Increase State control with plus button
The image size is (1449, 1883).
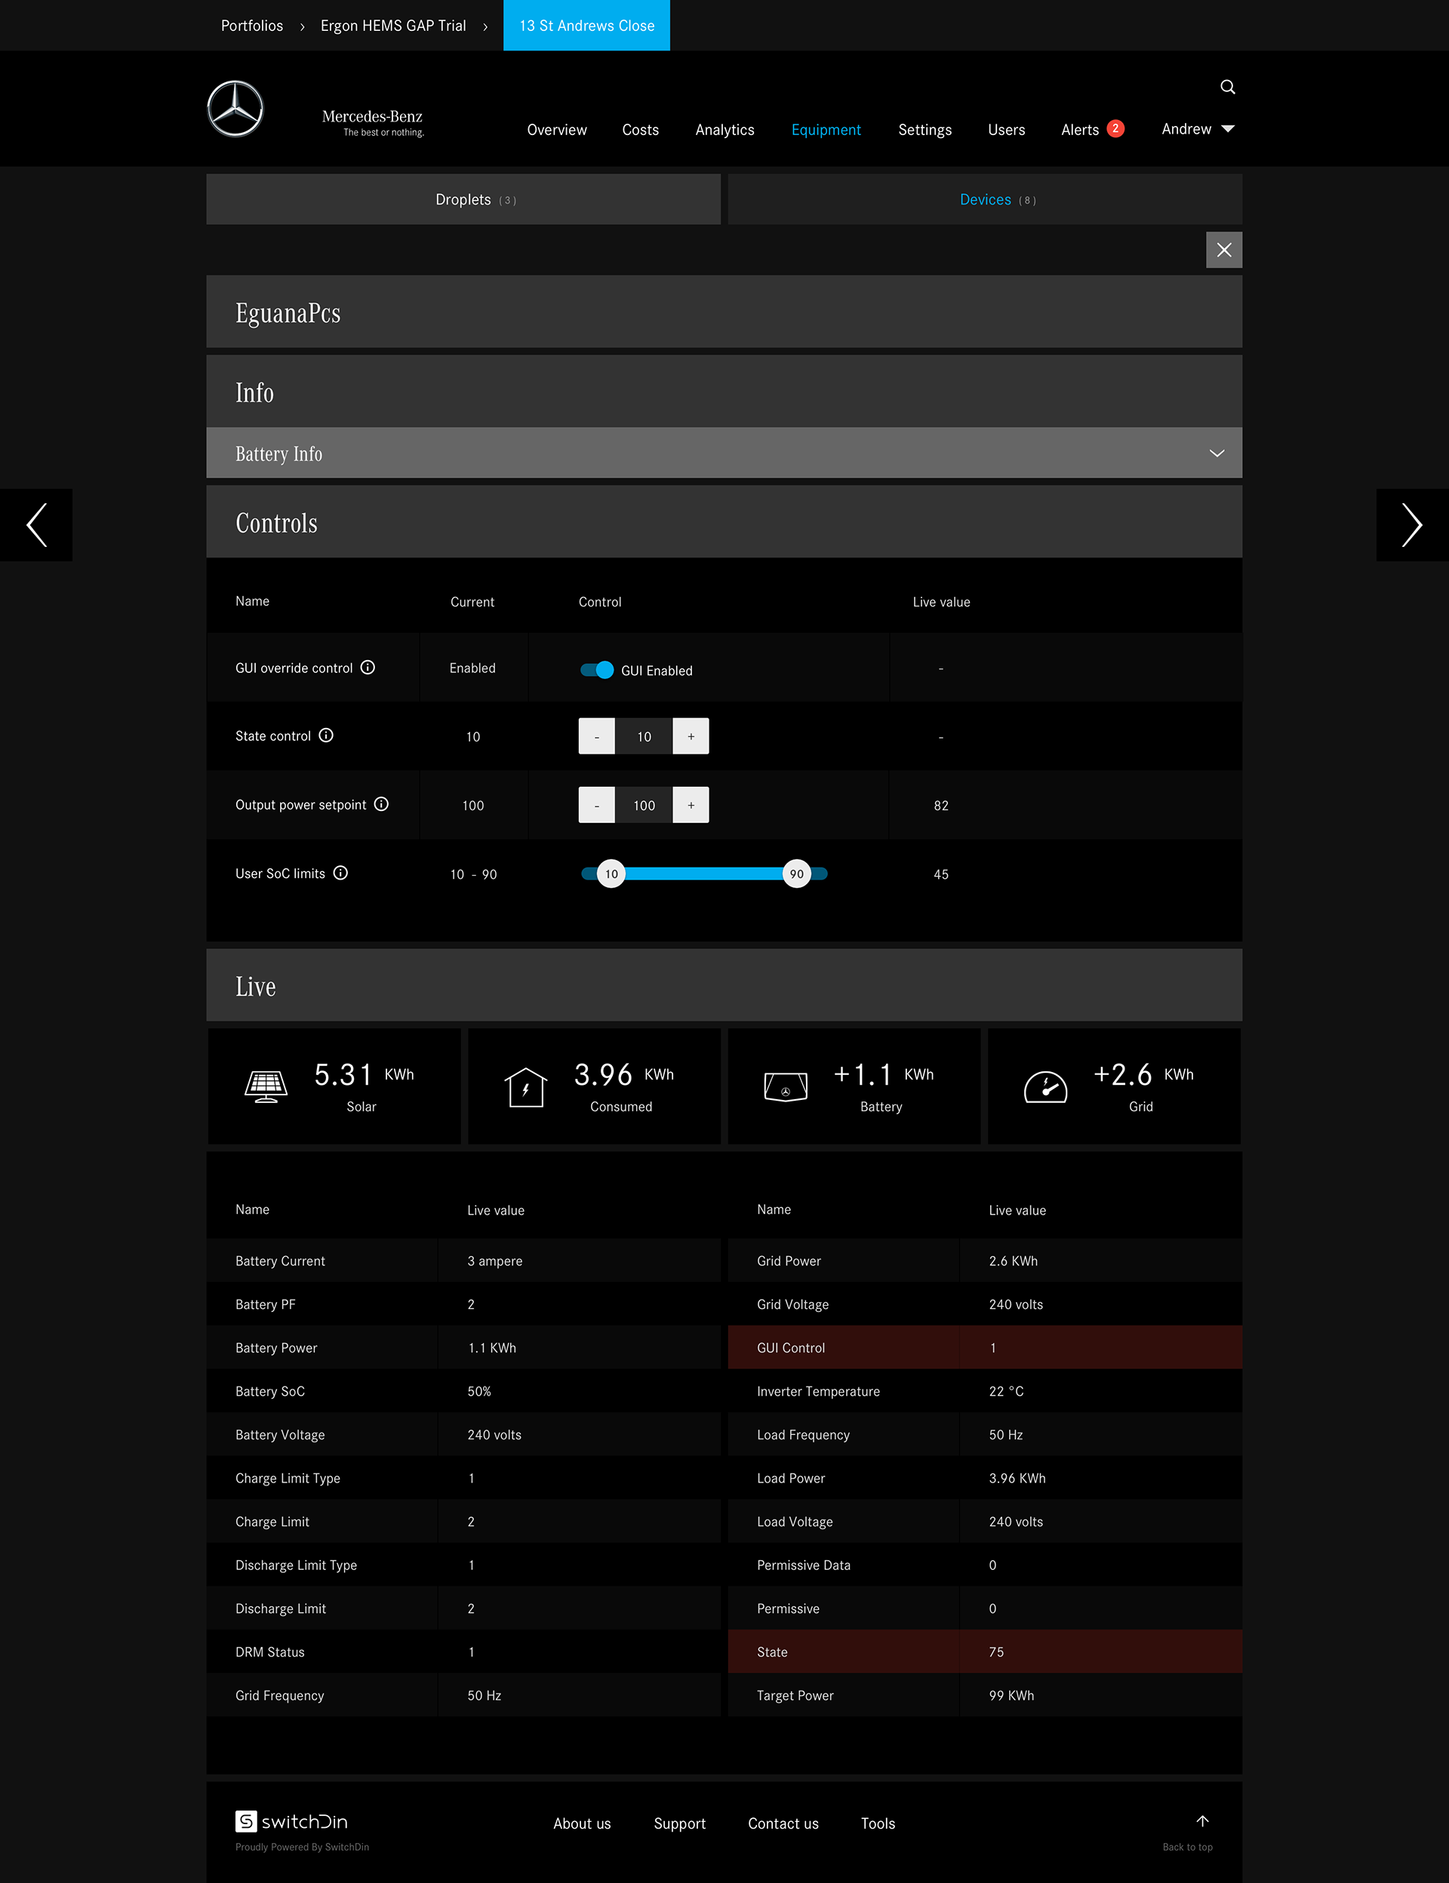click(691, 736)
